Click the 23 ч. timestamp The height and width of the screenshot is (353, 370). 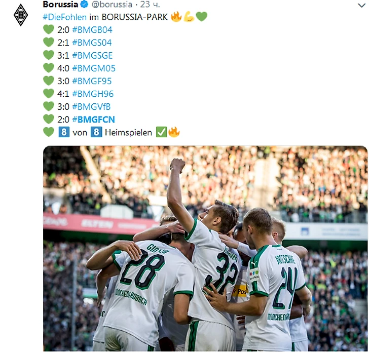pyautogui.click(x=150, y=4)
